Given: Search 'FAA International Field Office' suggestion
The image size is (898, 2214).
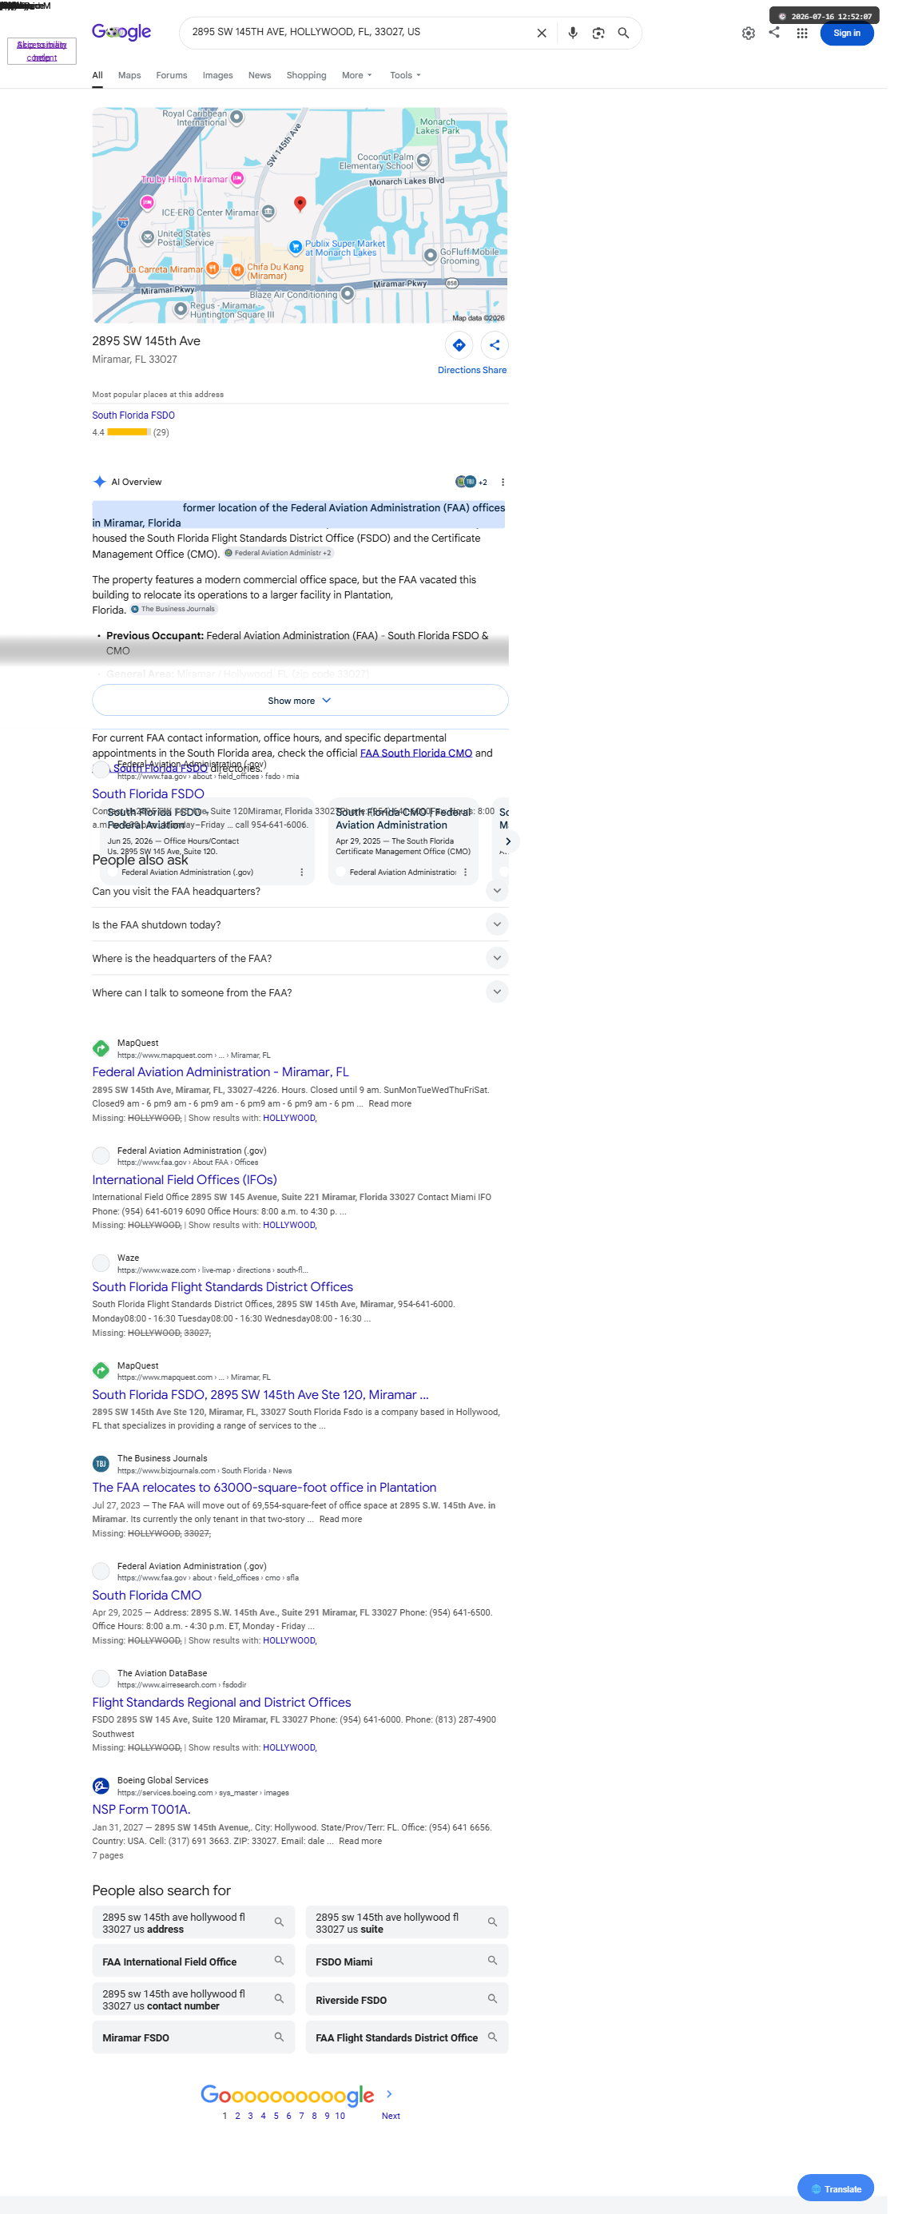Looking at the screenshot, I should tap(193, 1961).
